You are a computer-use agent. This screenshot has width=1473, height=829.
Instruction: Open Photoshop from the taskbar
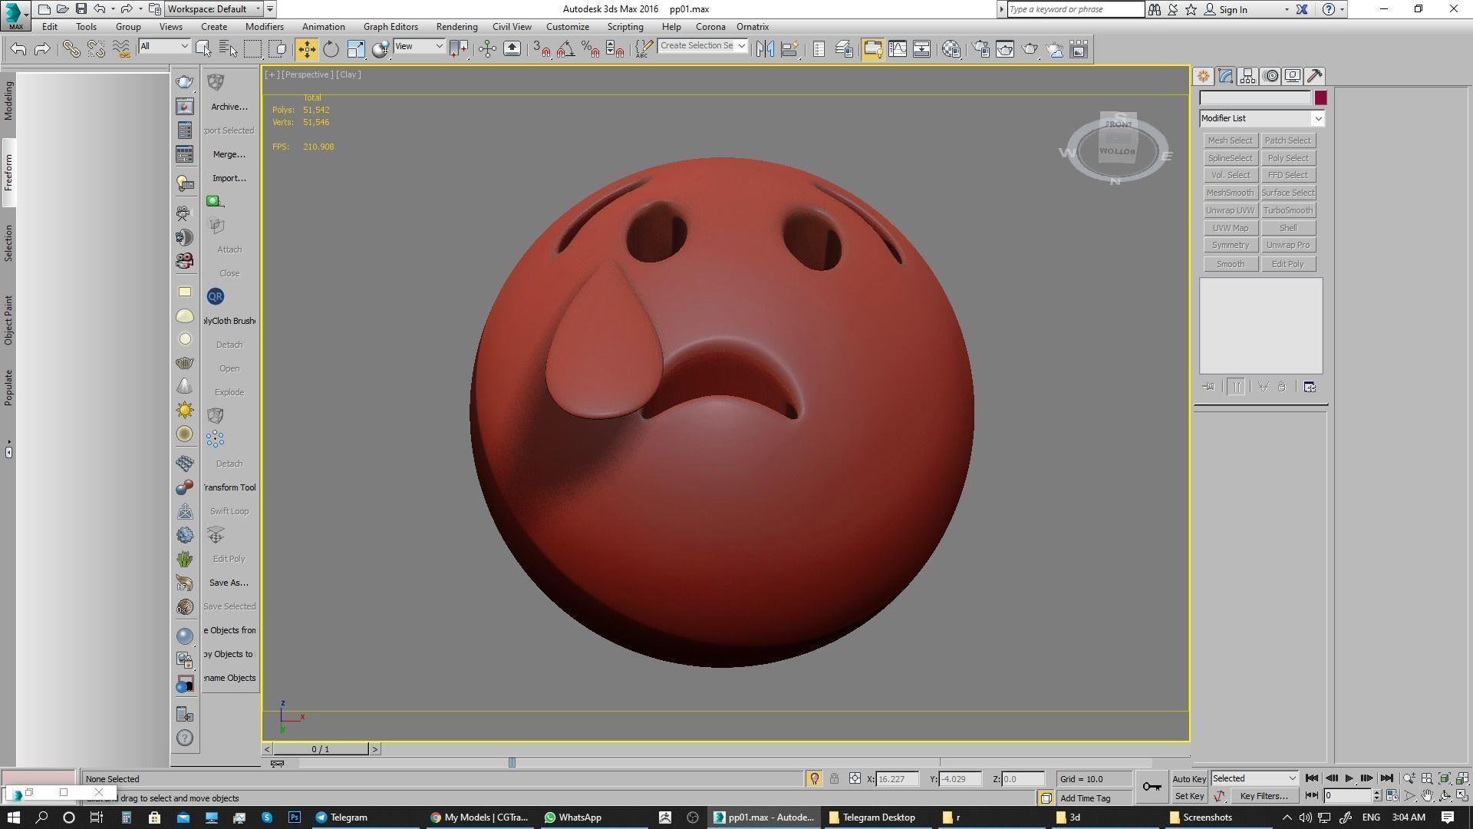(295, 817)
